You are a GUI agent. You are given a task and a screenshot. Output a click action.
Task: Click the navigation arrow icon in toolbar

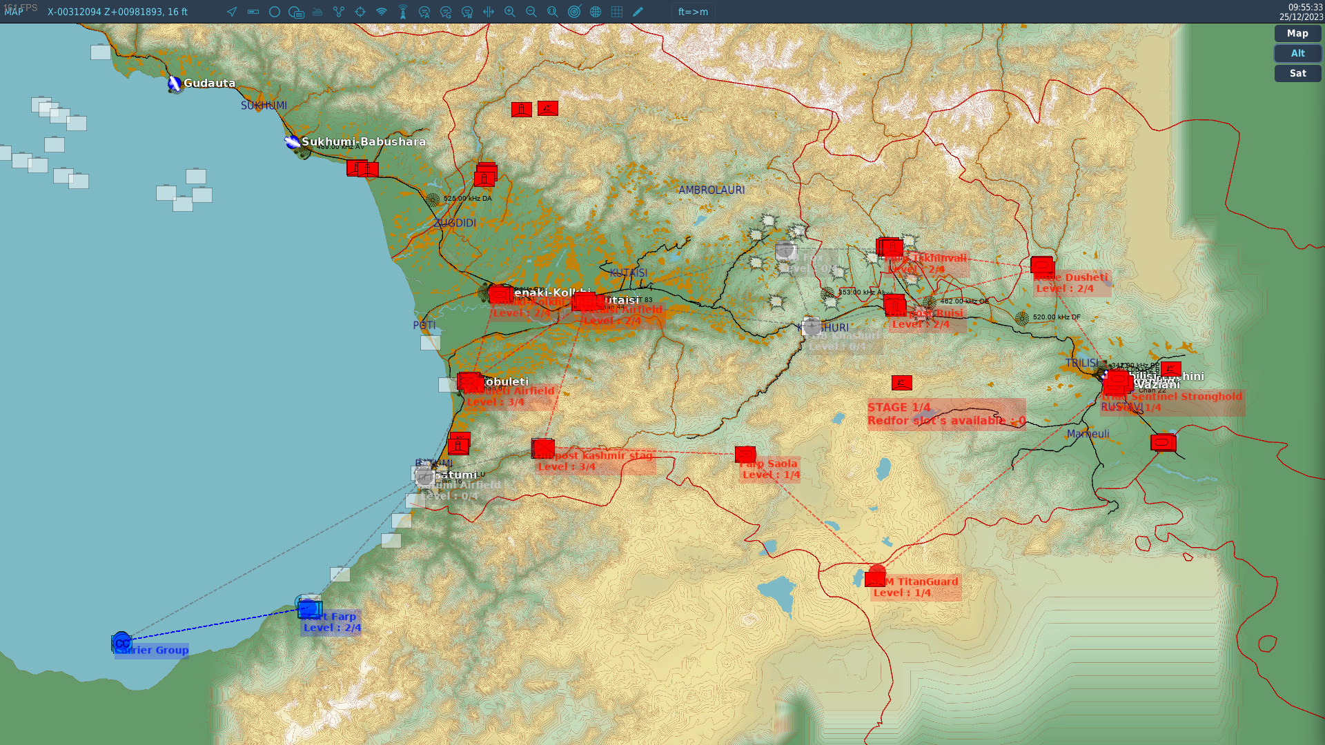[232, 12]
